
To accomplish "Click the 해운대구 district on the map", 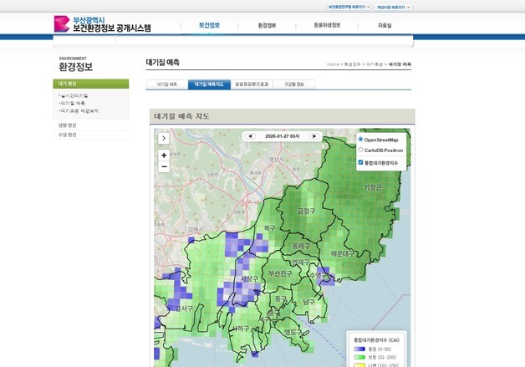I will click(x=343, y=253).
